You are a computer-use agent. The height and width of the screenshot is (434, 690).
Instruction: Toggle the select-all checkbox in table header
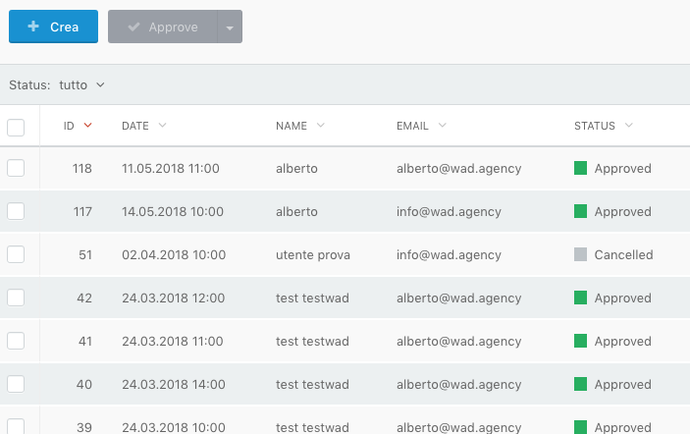click(x=16, y=127)
